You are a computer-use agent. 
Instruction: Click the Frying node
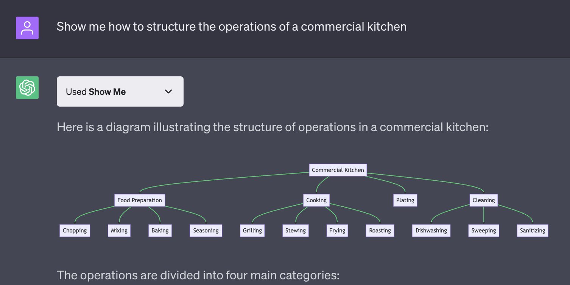(x=337, y=231)
